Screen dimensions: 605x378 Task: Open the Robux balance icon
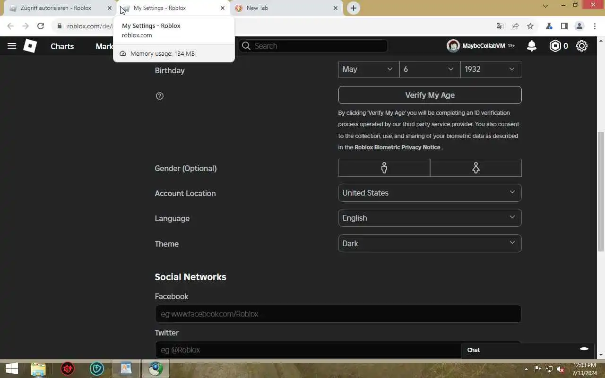pyautogui.click(x=555, y=46)
